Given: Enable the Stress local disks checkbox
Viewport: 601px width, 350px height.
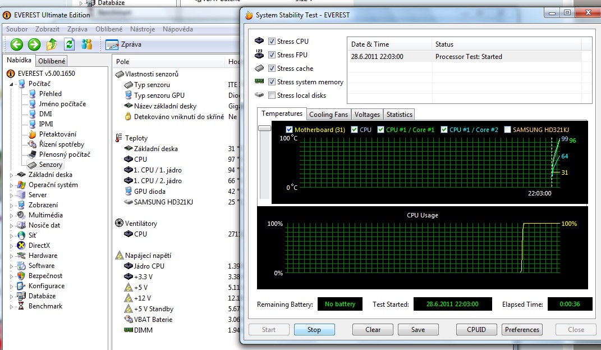Looking at the screenshot, I should 272,95.
